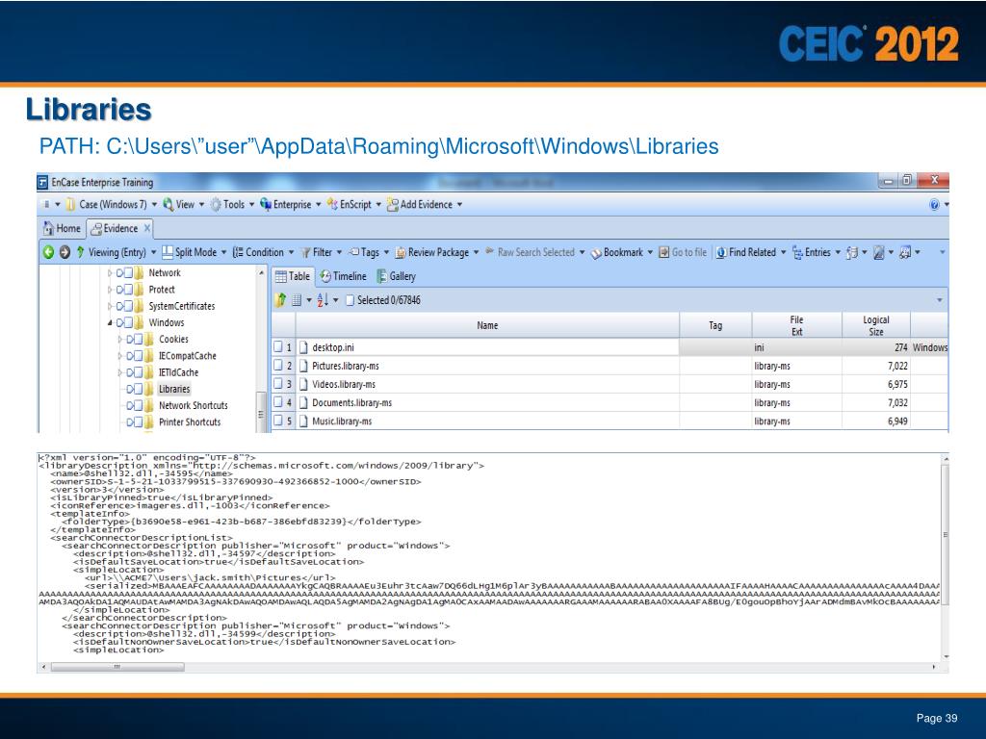
Task: Switch to the Table view tab
Action: tap(293, 276)
